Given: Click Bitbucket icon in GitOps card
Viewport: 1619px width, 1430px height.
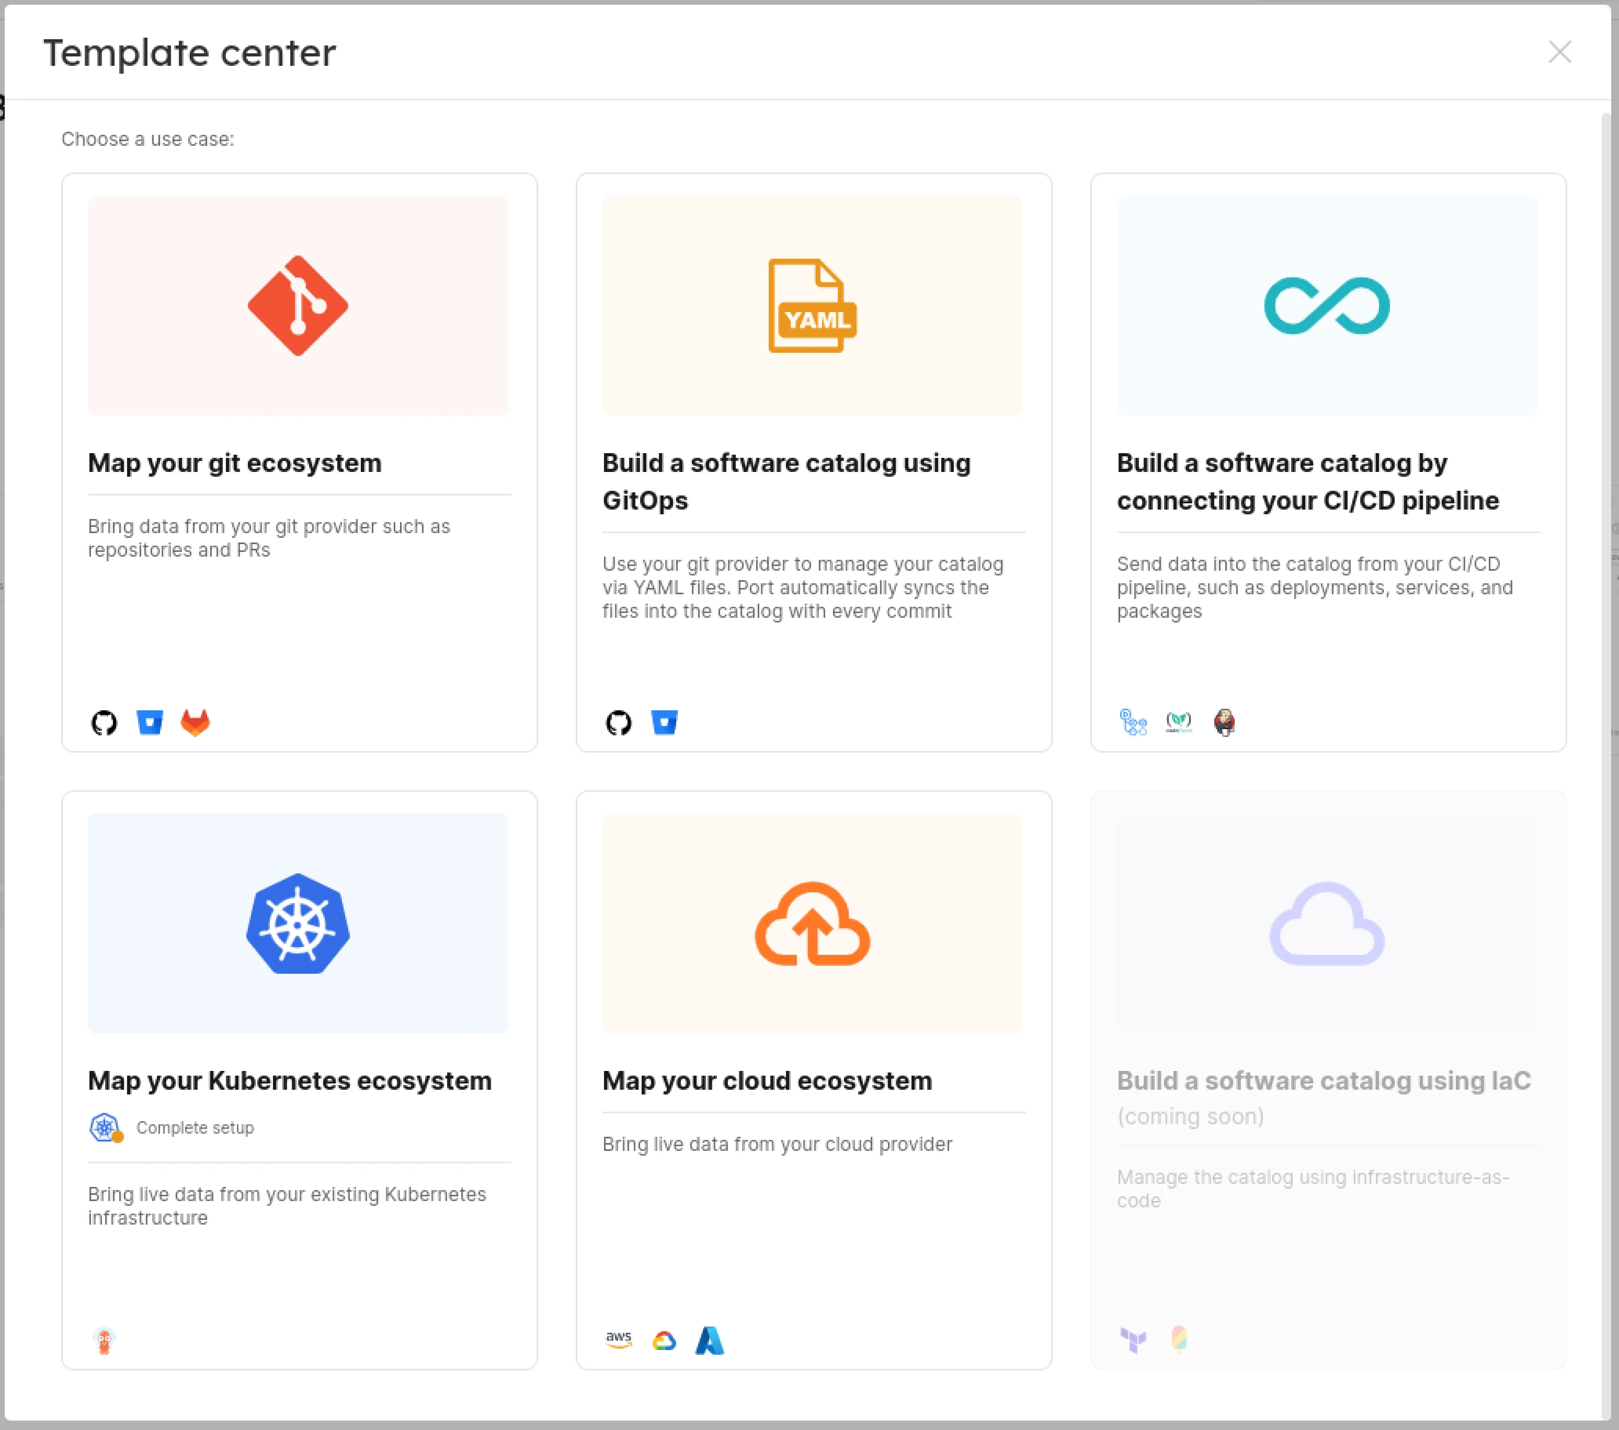Looking at the screenshot, I should pyautogui.click(x=665, y=722).
